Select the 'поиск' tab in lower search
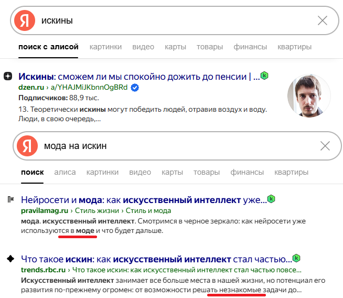The image size is (343, 298). [33, 172]
